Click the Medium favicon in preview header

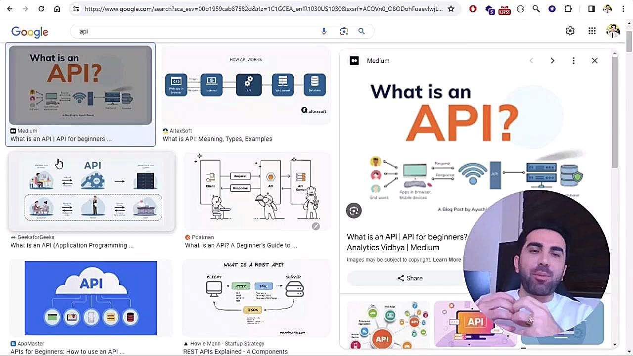pyautogui.click(x=354, y=61)
